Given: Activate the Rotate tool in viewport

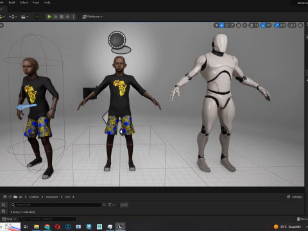Looking at the screenshot, I should point(227,26).
